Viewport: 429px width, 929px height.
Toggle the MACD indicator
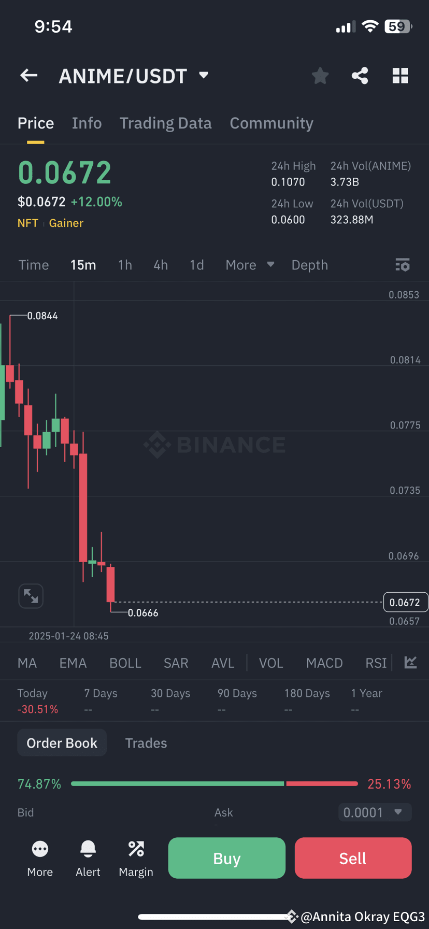324,663
